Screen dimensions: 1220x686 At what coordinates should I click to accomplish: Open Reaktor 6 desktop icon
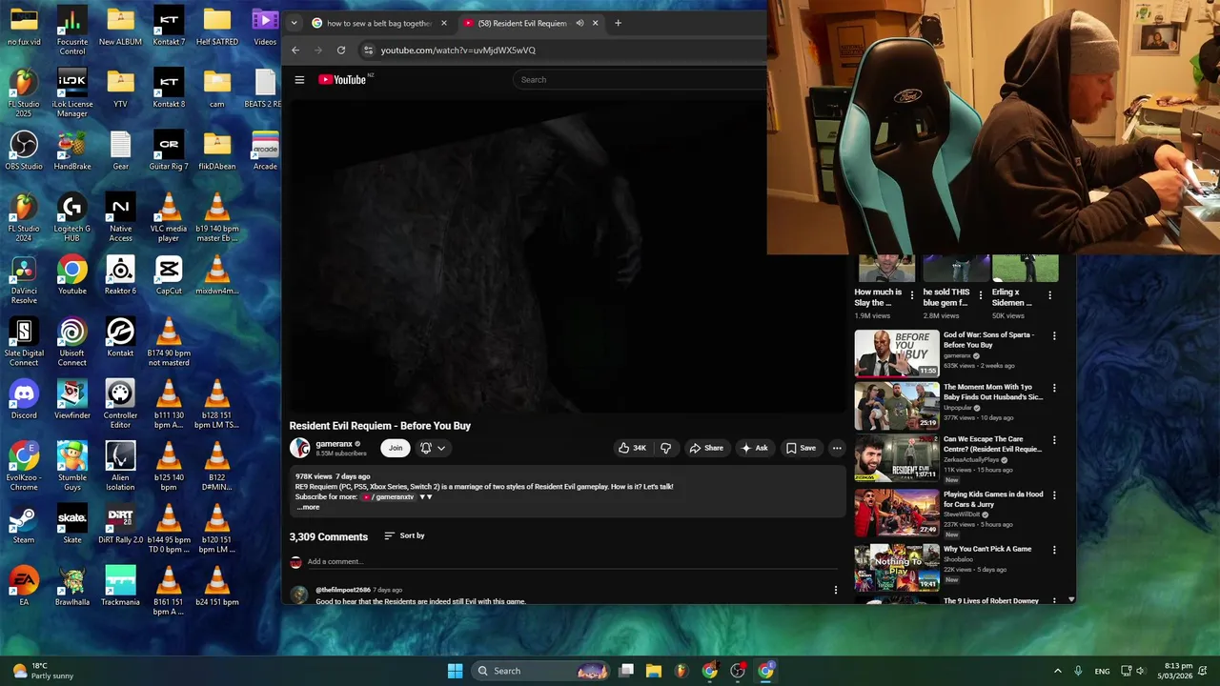[120, 276]
